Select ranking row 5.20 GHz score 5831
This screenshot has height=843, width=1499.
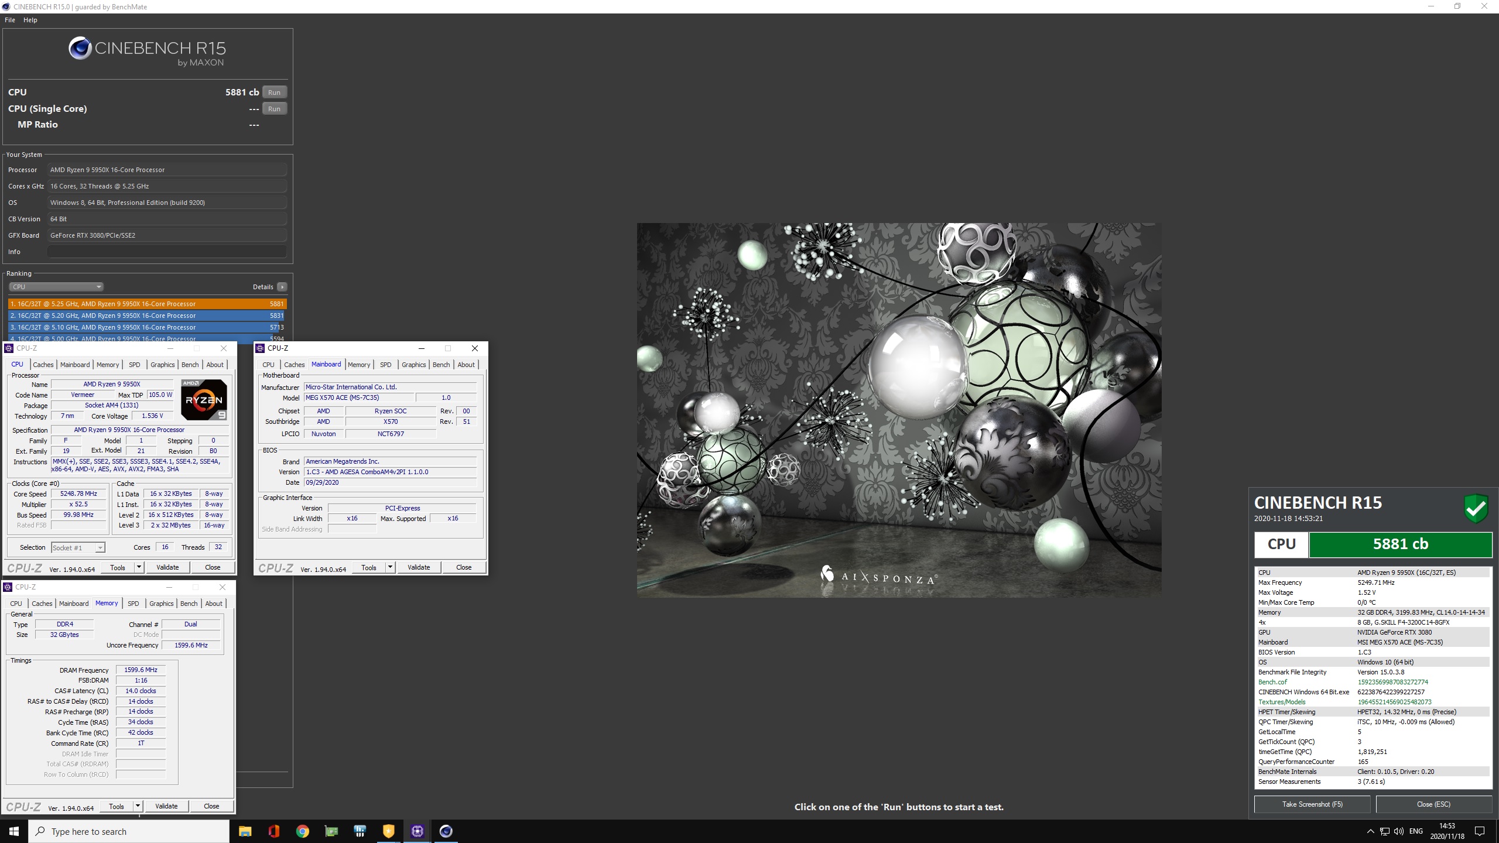148,316
